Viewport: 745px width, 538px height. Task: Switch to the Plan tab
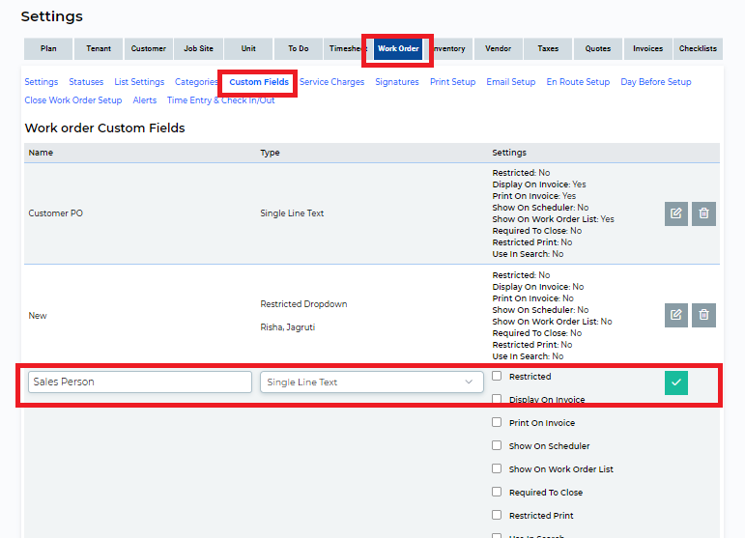(x=48, y=48)
